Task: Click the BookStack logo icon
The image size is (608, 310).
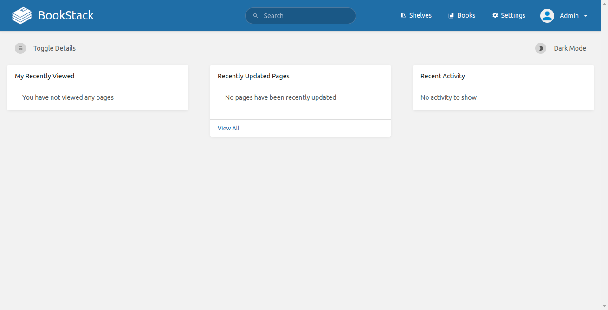Action: click(x=22, y=15)
